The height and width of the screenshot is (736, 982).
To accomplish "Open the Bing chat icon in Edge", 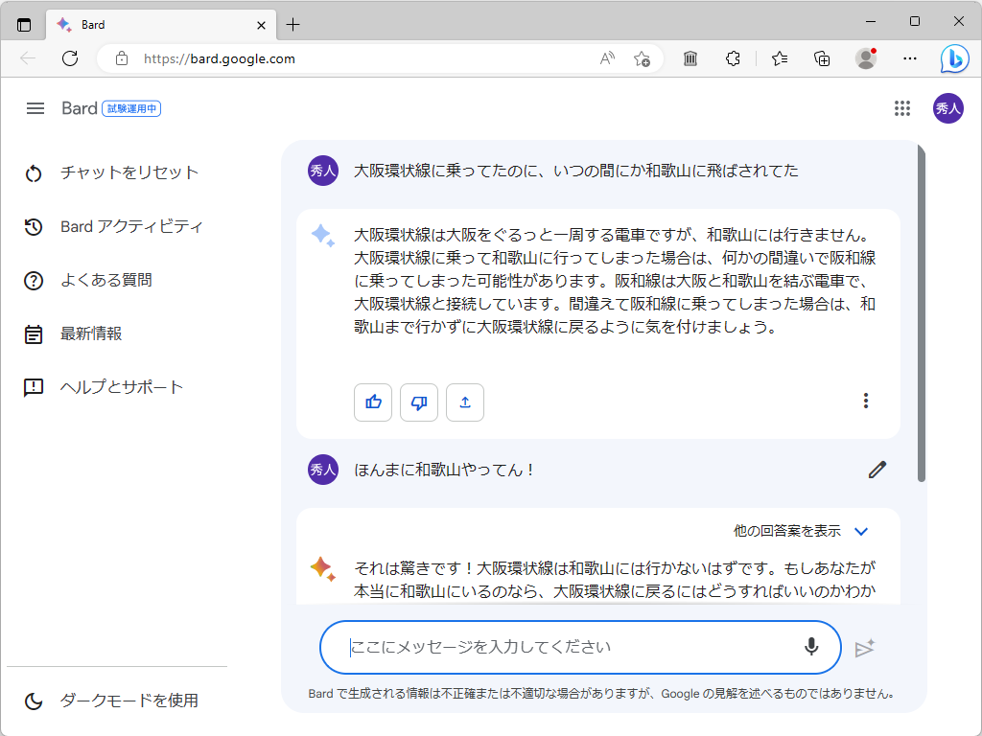I will pos(954,58).
